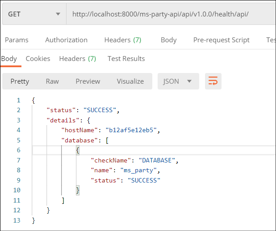The width and height of the screenshot is (276, 231).
Task: Select request Body tab next to Pre-request Script
Action: (x=168, y=40)
